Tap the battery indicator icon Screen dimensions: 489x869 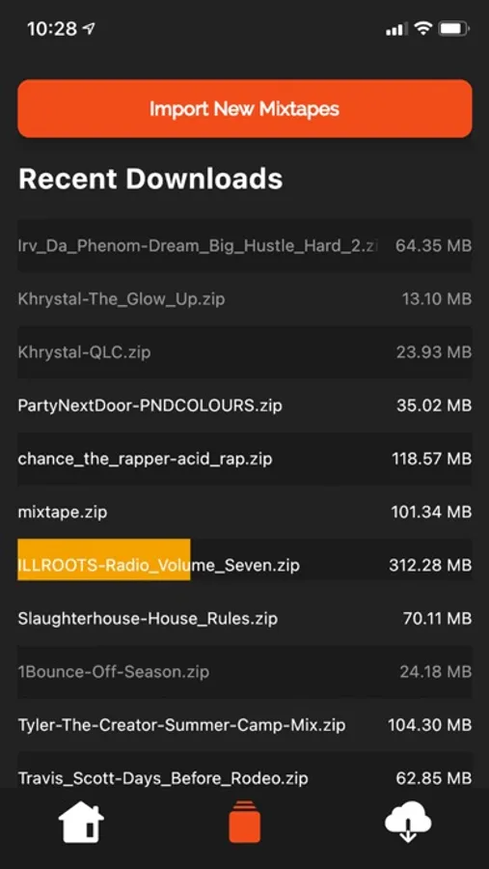tap(454, 29)
